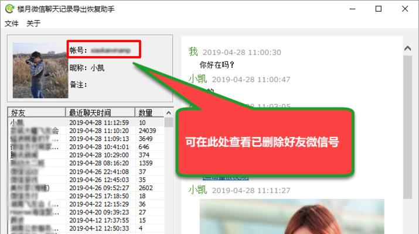Select row dated 2019-04-12 12:50:33
419x234 pixels.
[86, 228]
